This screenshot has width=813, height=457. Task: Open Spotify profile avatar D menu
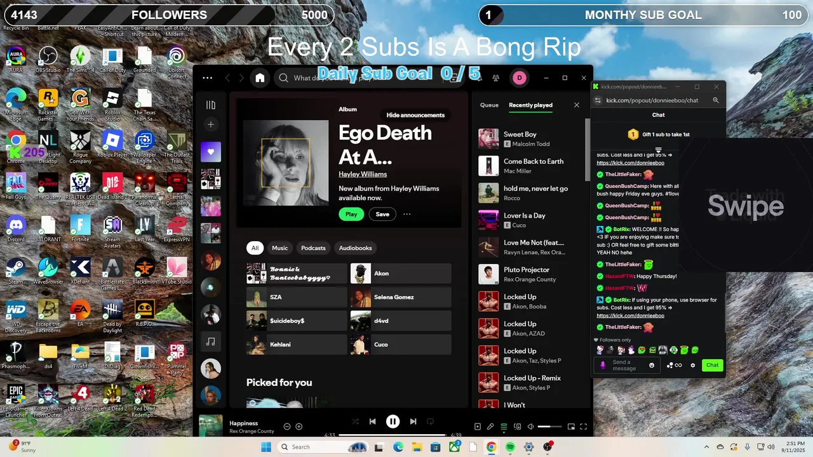(x=520, y=78)
